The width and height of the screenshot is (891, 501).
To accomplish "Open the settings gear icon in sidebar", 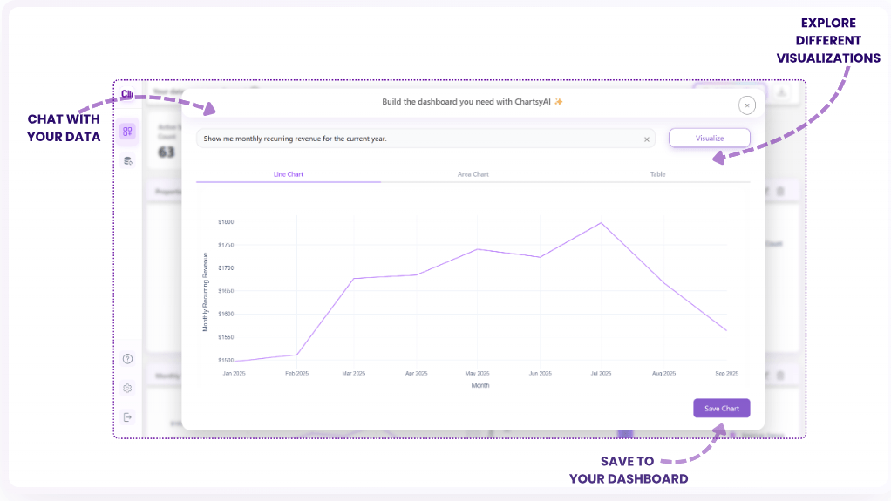I will point(128,389).
